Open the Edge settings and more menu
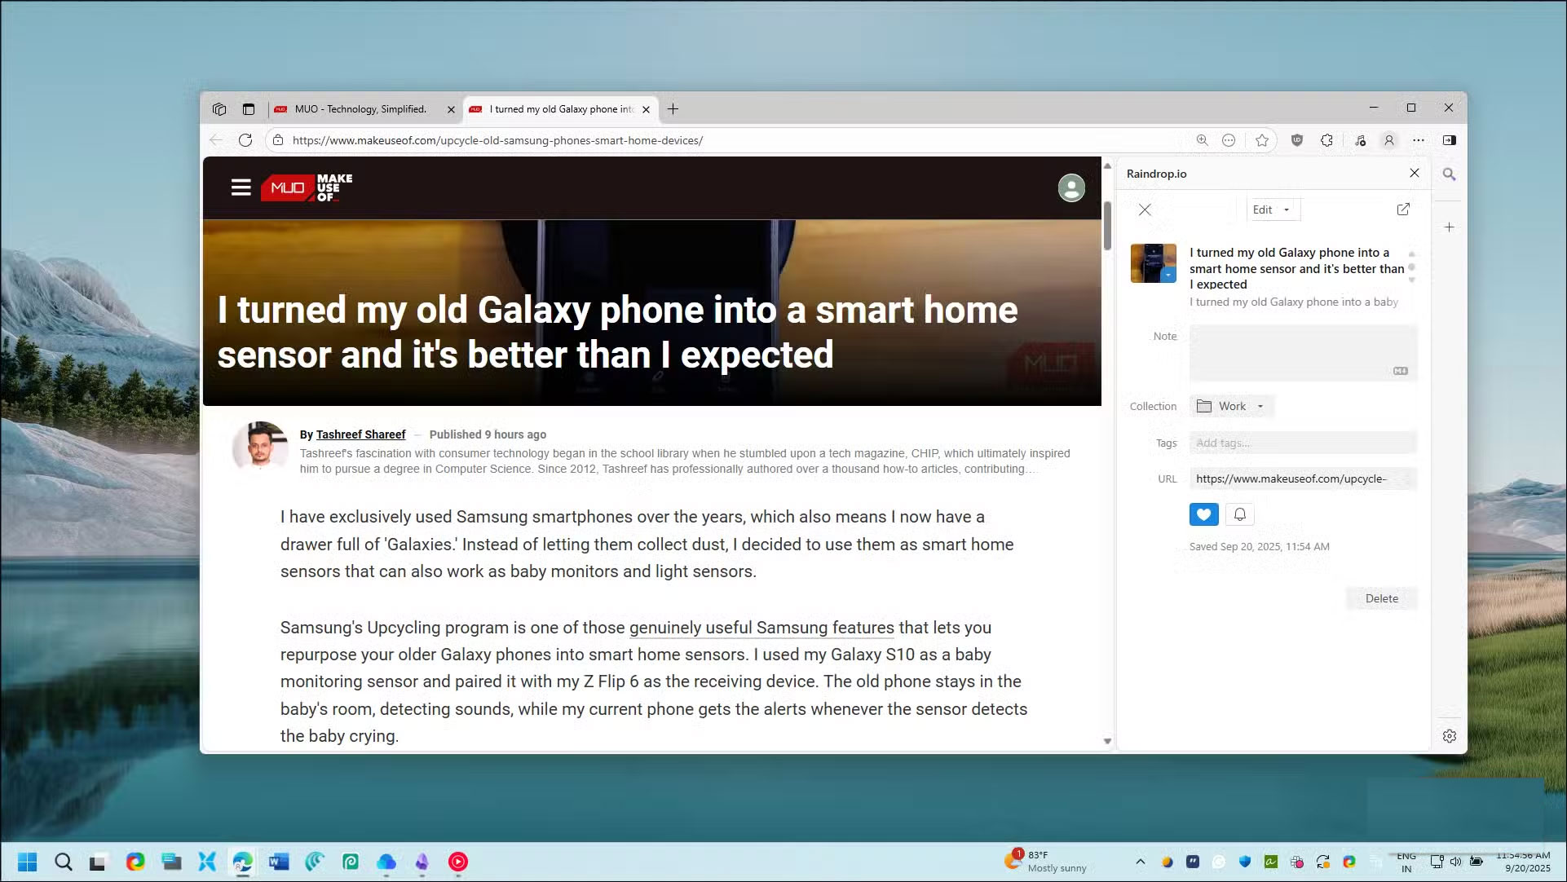The width and height of the screenshot is (1567, 882). 1419,140
